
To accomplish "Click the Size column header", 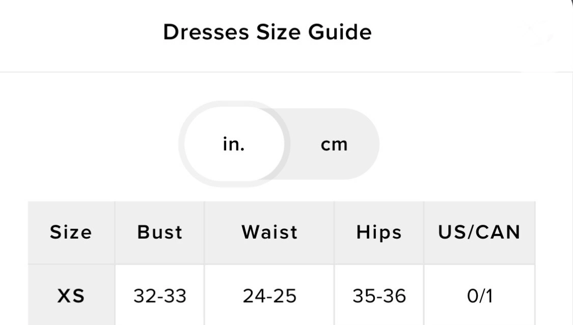I will point(71,232).
